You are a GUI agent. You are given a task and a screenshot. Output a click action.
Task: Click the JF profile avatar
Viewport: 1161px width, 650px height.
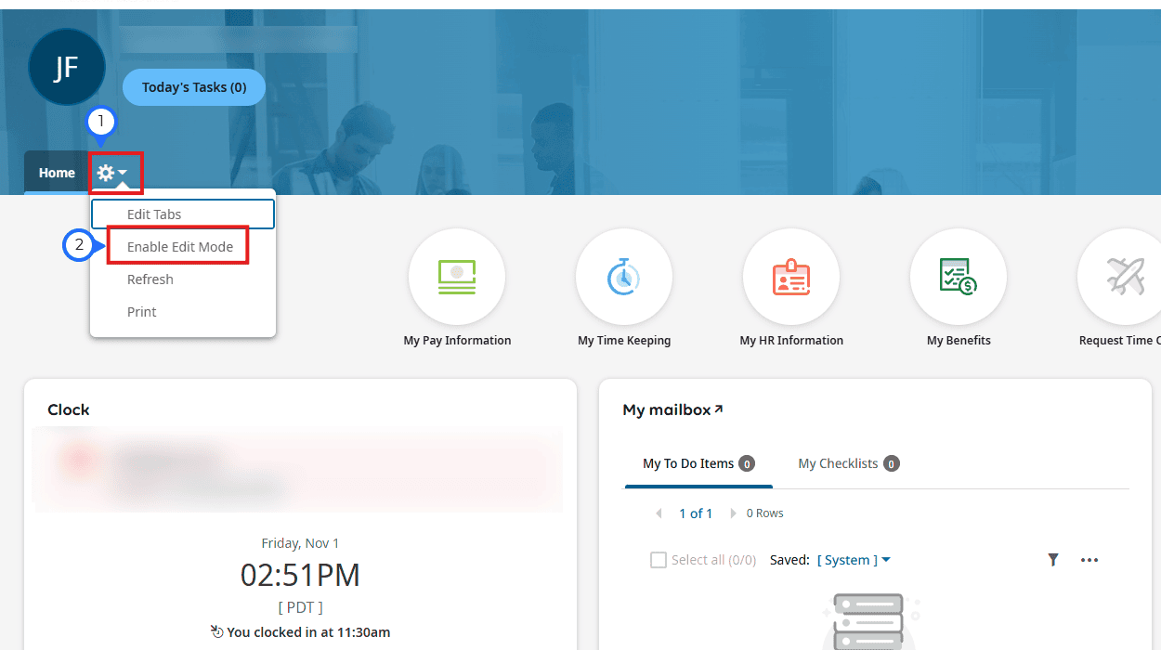(x=66, y=67)
